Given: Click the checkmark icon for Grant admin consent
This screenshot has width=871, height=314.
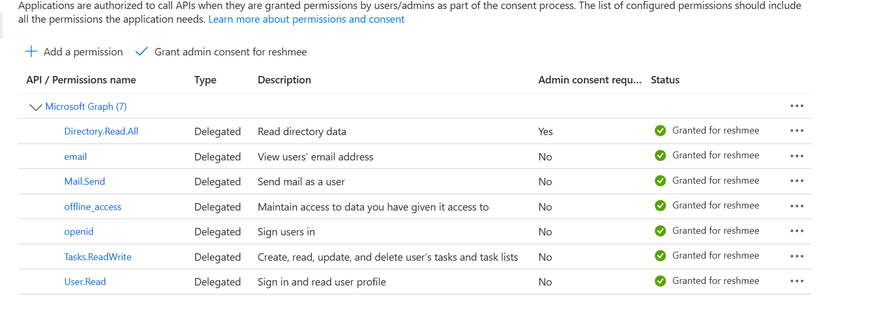Looking at the screenshot, I should pos(141,51).
